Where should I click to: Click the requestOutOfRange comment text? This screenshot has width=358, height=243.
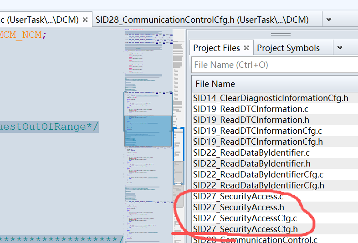[49, 127]
